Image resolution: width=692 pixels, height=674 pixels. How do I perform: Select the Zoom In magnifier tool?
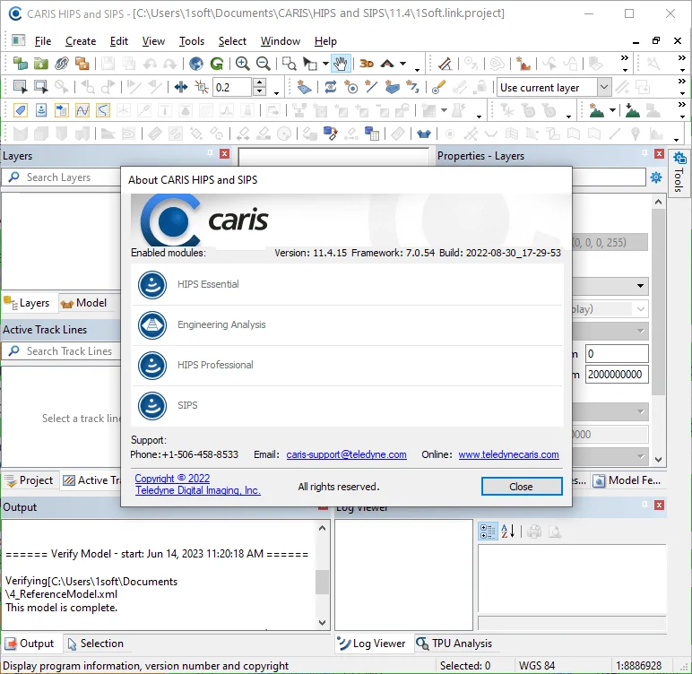point(242,64)
